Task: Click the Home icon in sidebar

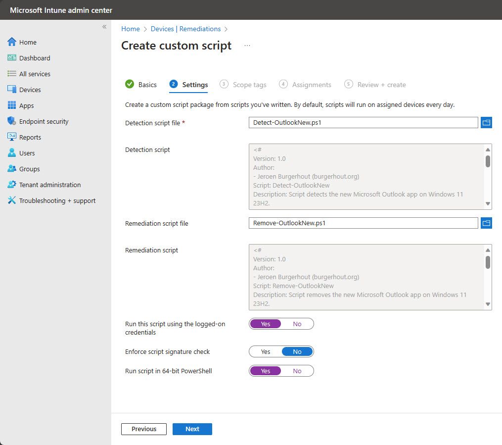Action: tap(12, 42)
